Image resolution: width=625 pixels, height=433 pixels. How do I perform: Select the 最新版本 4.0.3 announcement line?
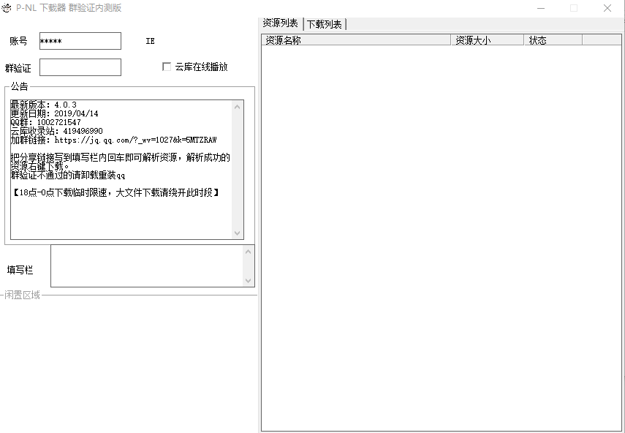pyautogui.click(x=40, y=105)
